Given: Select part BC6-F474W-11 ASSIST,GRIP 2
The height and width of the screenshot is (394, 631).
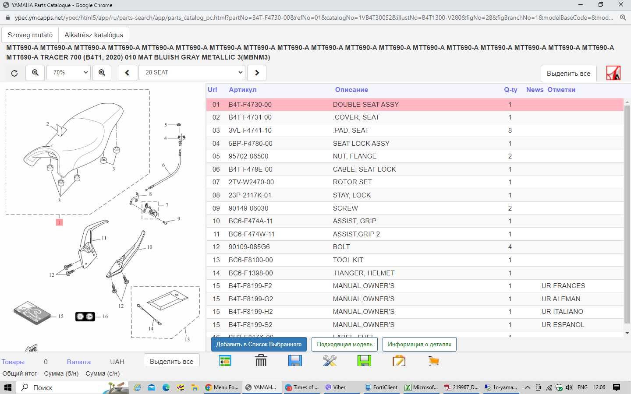Looking at the screenshot, I should tap(415, 234).
